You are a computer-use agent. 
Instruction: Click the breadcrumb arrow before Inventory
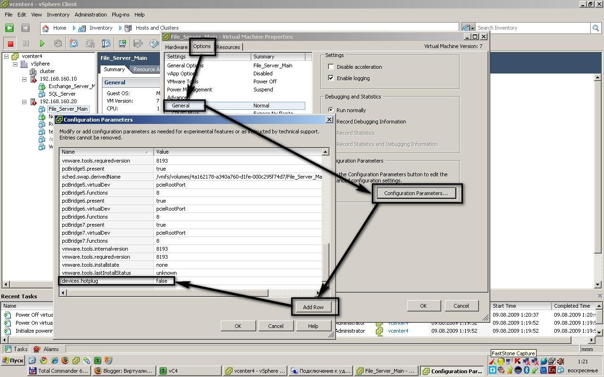click(74, 28)
